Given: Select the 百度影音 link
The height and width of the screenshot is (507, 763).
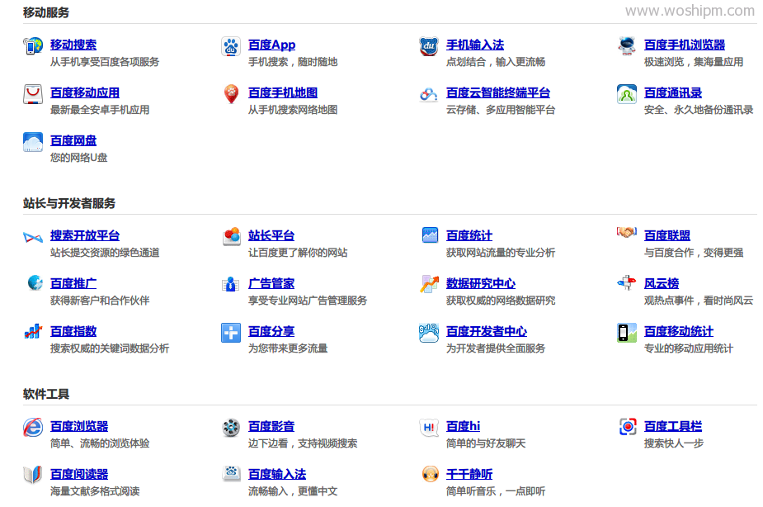Looking at the screenshot, I should pos(271,426).
